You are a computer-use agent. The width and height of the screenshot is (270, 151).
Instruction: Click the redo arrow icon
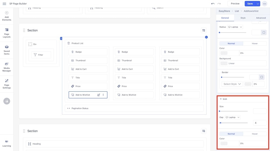point(219,4)
